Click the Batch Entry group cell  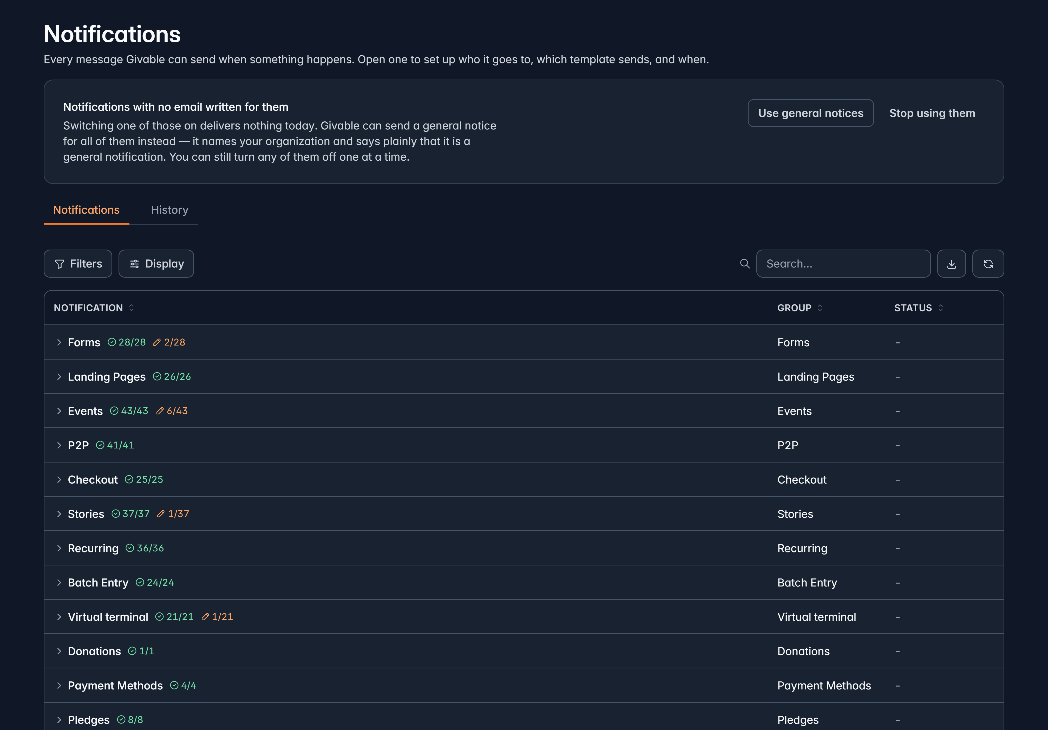[807, 583]
